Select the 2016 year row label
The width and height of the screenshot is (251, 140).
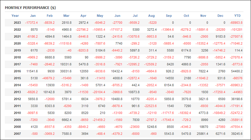(x=17, y=71)
